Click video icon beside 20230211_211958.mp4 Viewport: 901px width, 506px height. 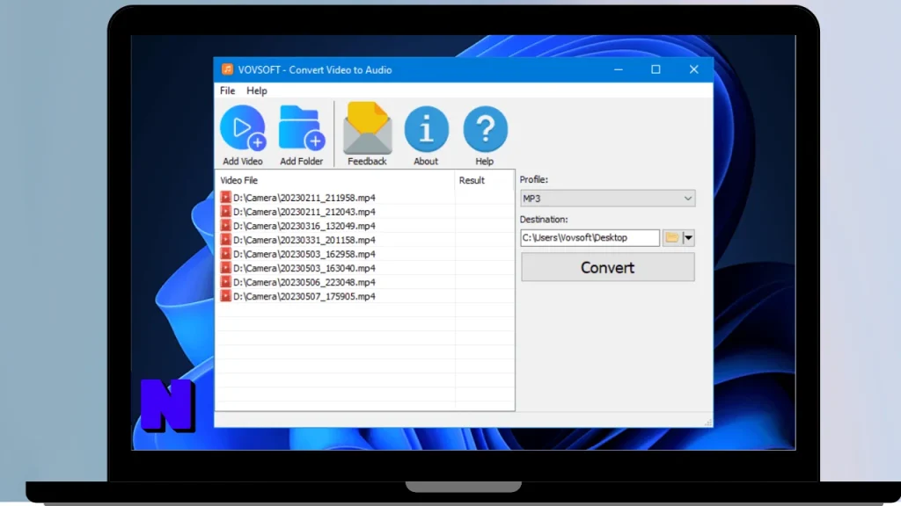[x=225, y=198]
